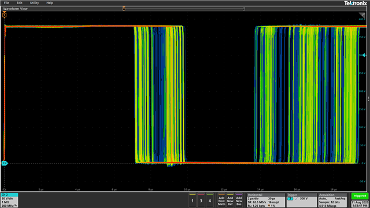This screenshot has height=208, width=370.
Task: Click the horizontal position slider bar
Action: point(184,9)
